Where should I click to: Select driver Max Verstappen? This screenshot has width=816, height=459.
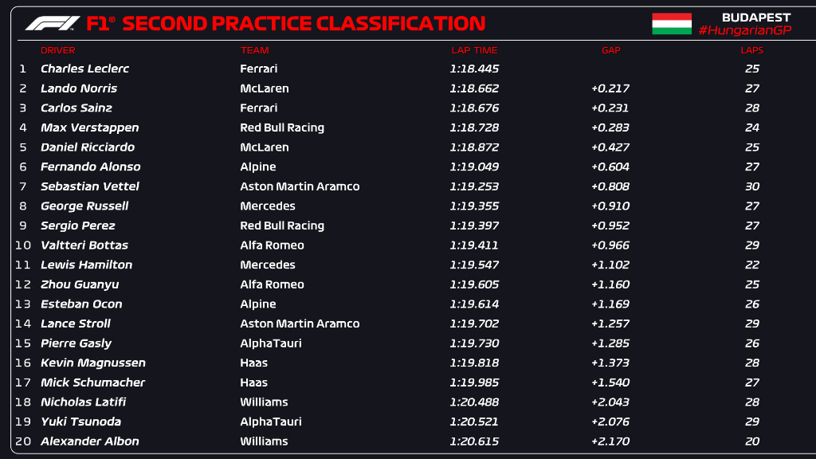(89, 127)
